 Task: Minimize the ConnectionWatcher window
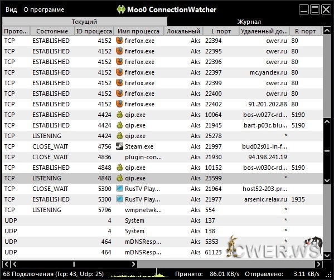tap(304, 9)
